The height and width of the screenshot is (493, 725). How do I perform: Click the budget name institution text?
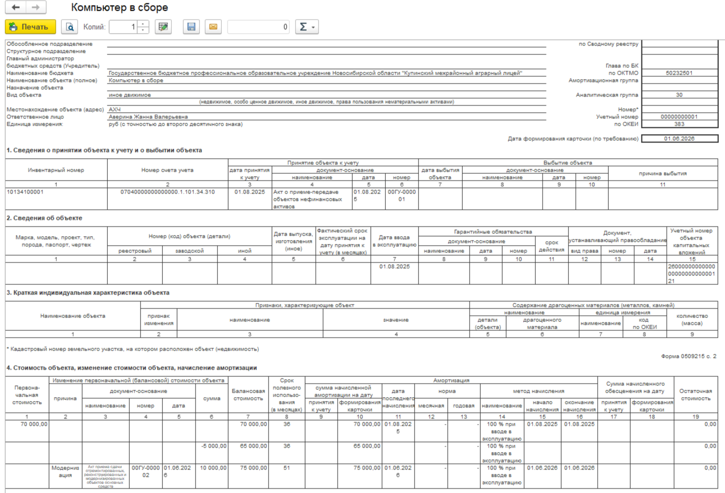point(315,73)
